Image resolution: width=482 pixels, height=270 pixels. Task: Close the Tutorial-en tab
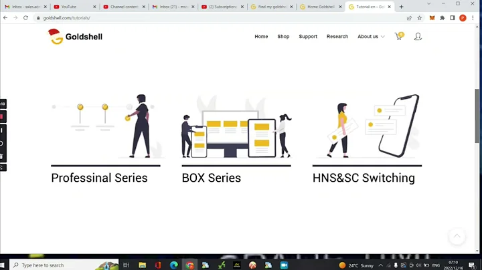pyautogui.click(x=389, y=7)
